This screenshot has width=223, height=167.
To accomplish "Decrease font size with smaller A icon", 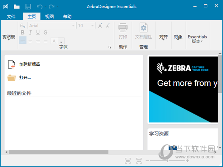I will pos(108,26).
